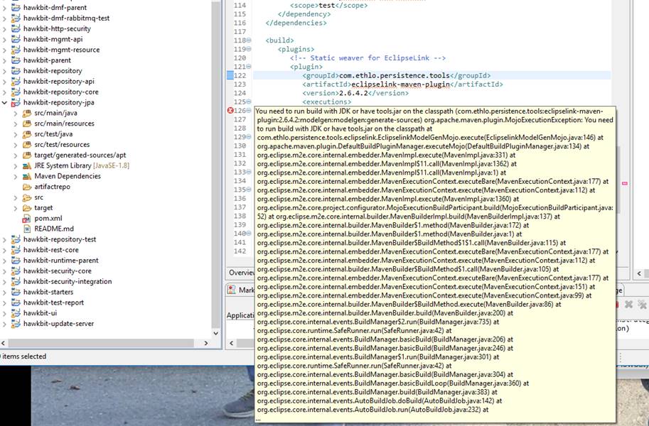This screenshot has height=426, width=649.
Task: Click the src/test/resources source folder icon
Action: [27, 144]
